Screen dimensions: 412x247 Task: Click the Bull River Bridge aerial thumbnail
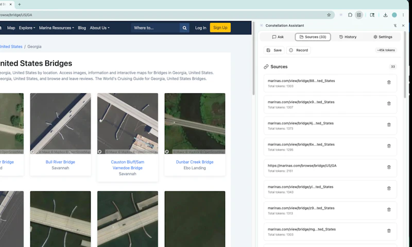pyautogui.click(x=60, y=123)
